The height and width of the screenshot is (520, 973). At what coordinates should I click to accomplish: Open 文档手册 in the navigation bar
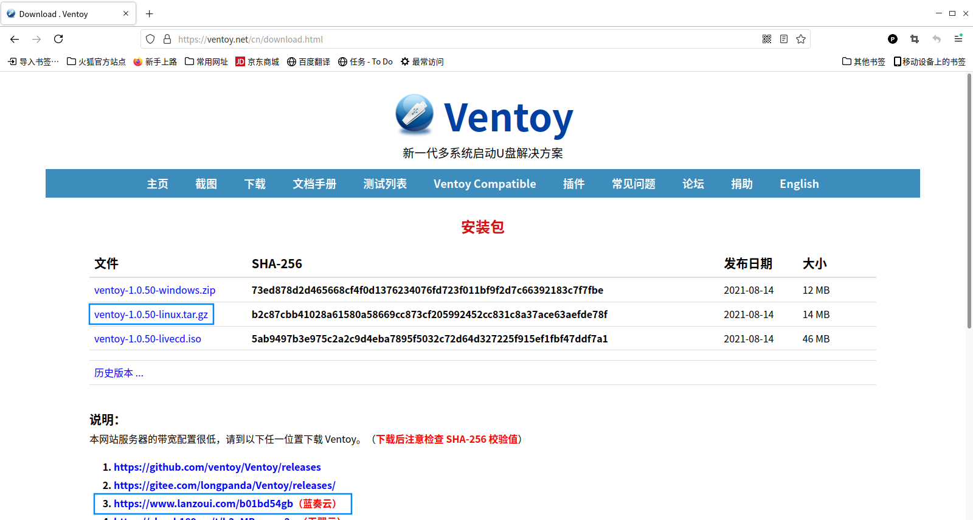(314, 184)
